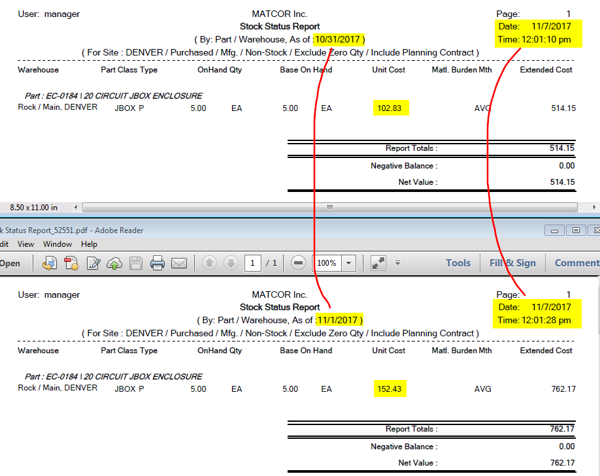
Task: Open the Help menu
Action: (x=89, y=244)
